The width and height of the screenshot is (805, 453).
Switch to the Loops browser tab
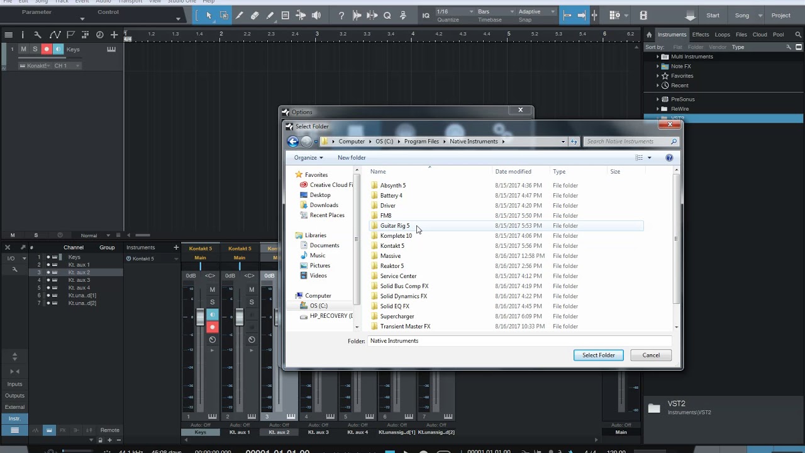click(x=722, y=35)
